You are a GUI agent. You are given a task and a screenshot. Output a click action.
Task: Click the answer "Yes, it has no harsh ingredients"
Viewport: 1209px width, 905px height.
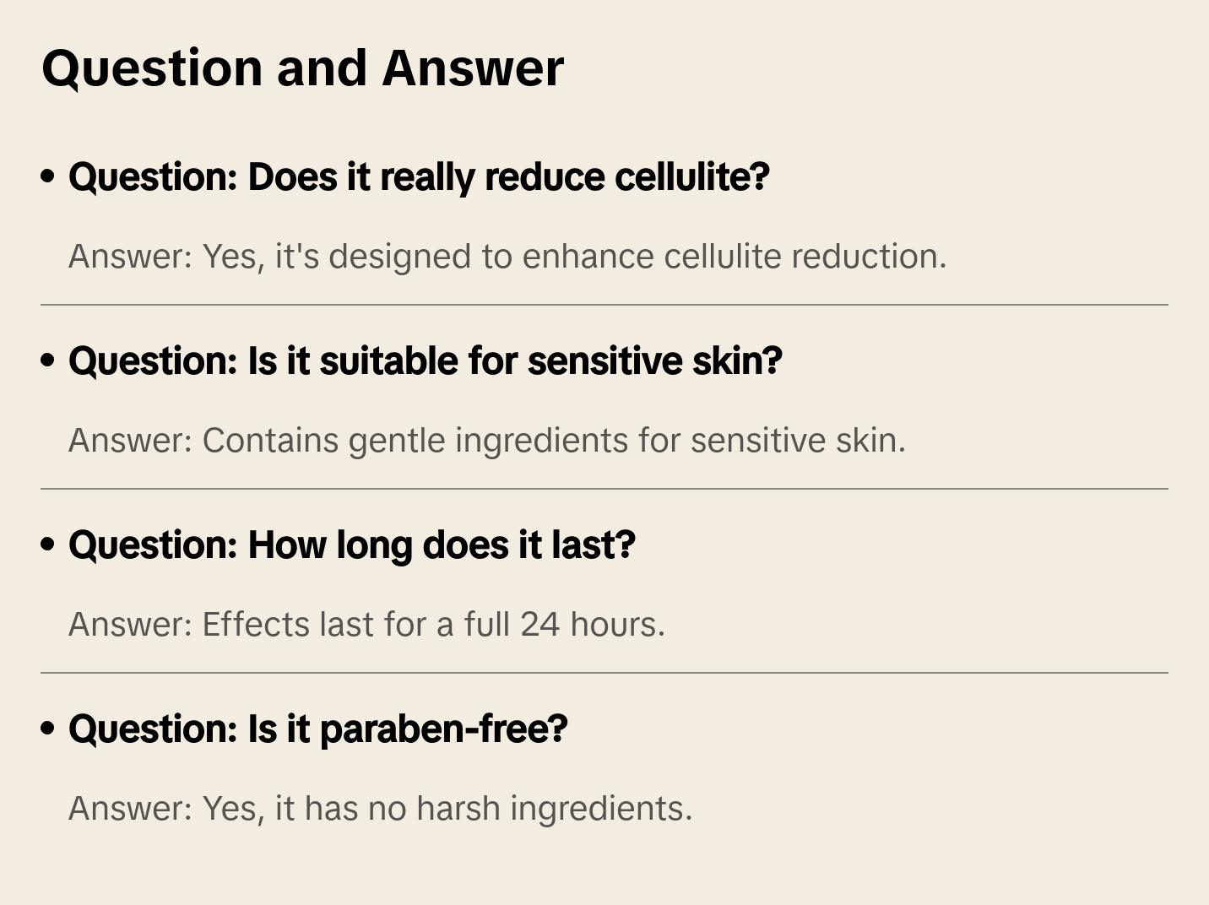click(x=380, y=809)
